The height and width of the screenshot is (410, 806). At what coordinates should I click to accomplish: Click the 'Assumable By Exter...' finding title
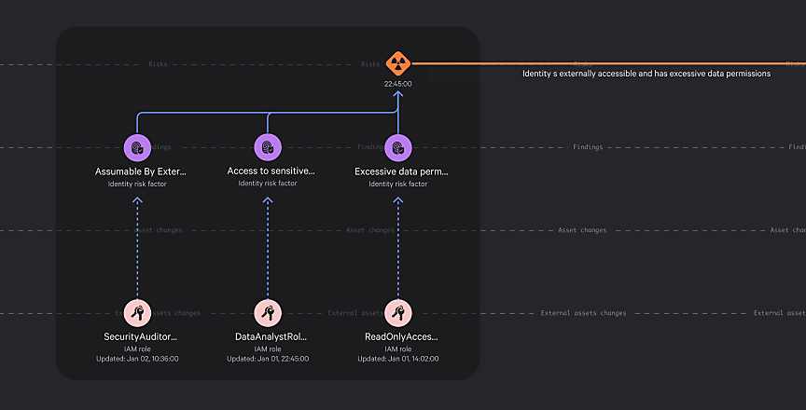tap(141, 171)
